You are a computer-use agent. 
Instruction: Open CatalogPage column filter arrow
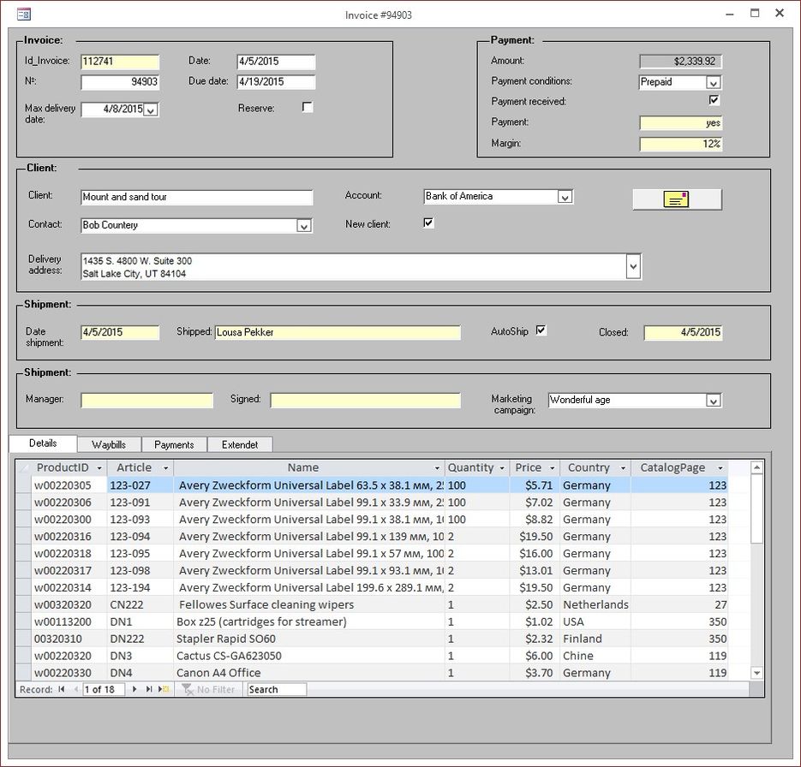click(x=720, y=468)
